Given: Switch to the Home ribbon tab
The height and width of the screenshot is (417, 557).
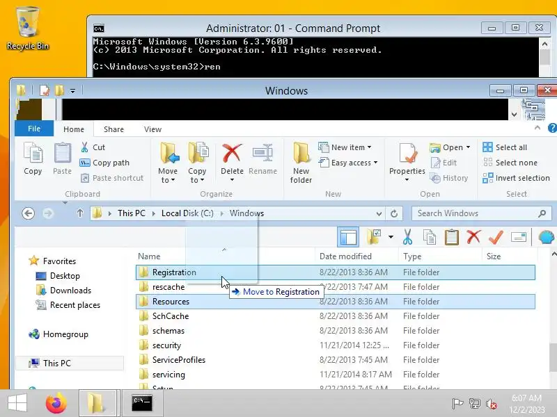Looking at the screenshot, I should (x=74, y=129).
